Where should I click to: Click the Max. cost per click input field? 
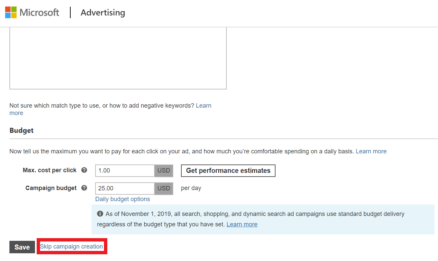(124, 171)
